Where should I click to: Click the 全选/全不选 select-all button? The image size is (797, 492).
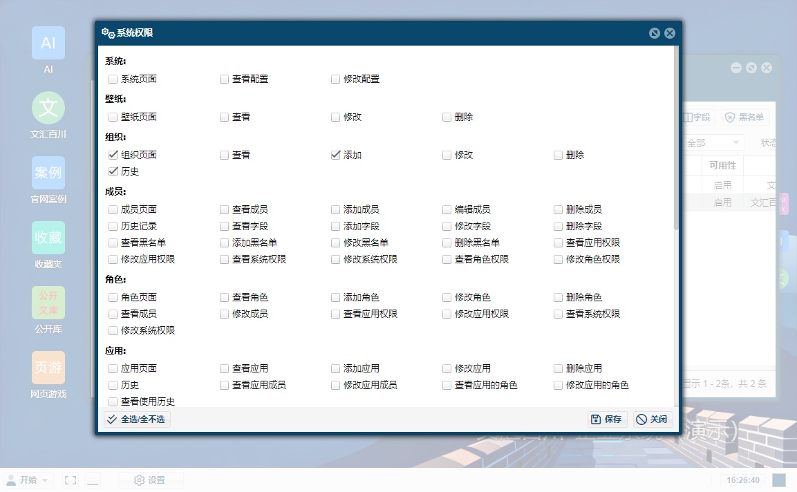pyautogui.click(x=136, y=419)
